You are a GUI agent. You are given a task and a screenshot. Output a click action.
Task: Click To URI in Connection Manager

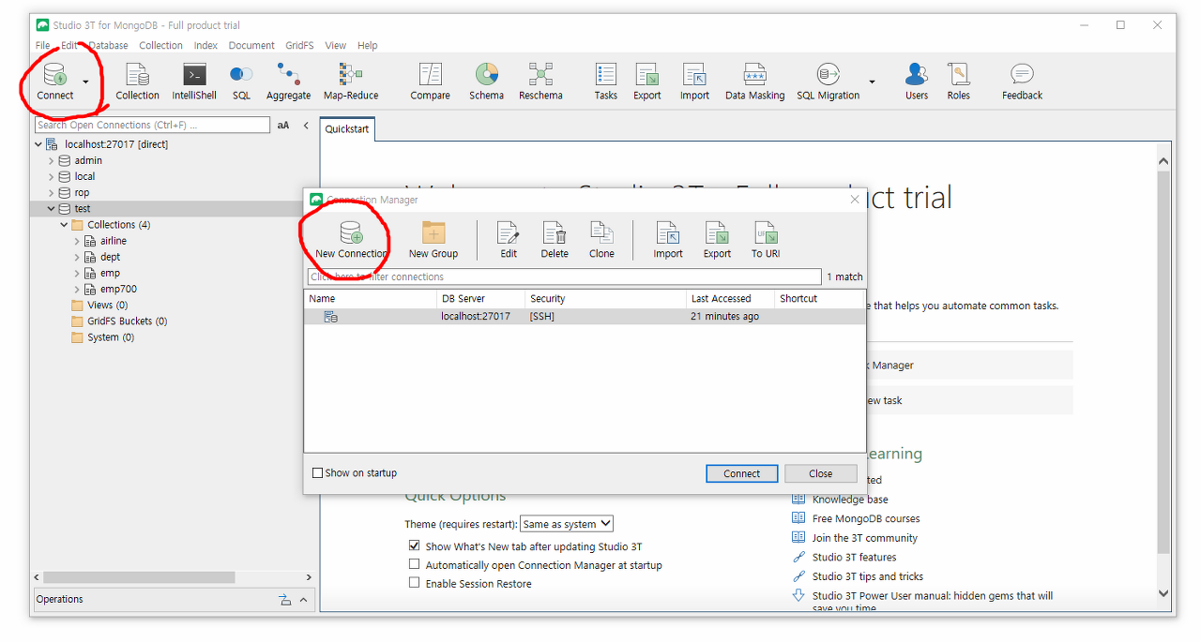pyautogui.click(x=766, y=240)
